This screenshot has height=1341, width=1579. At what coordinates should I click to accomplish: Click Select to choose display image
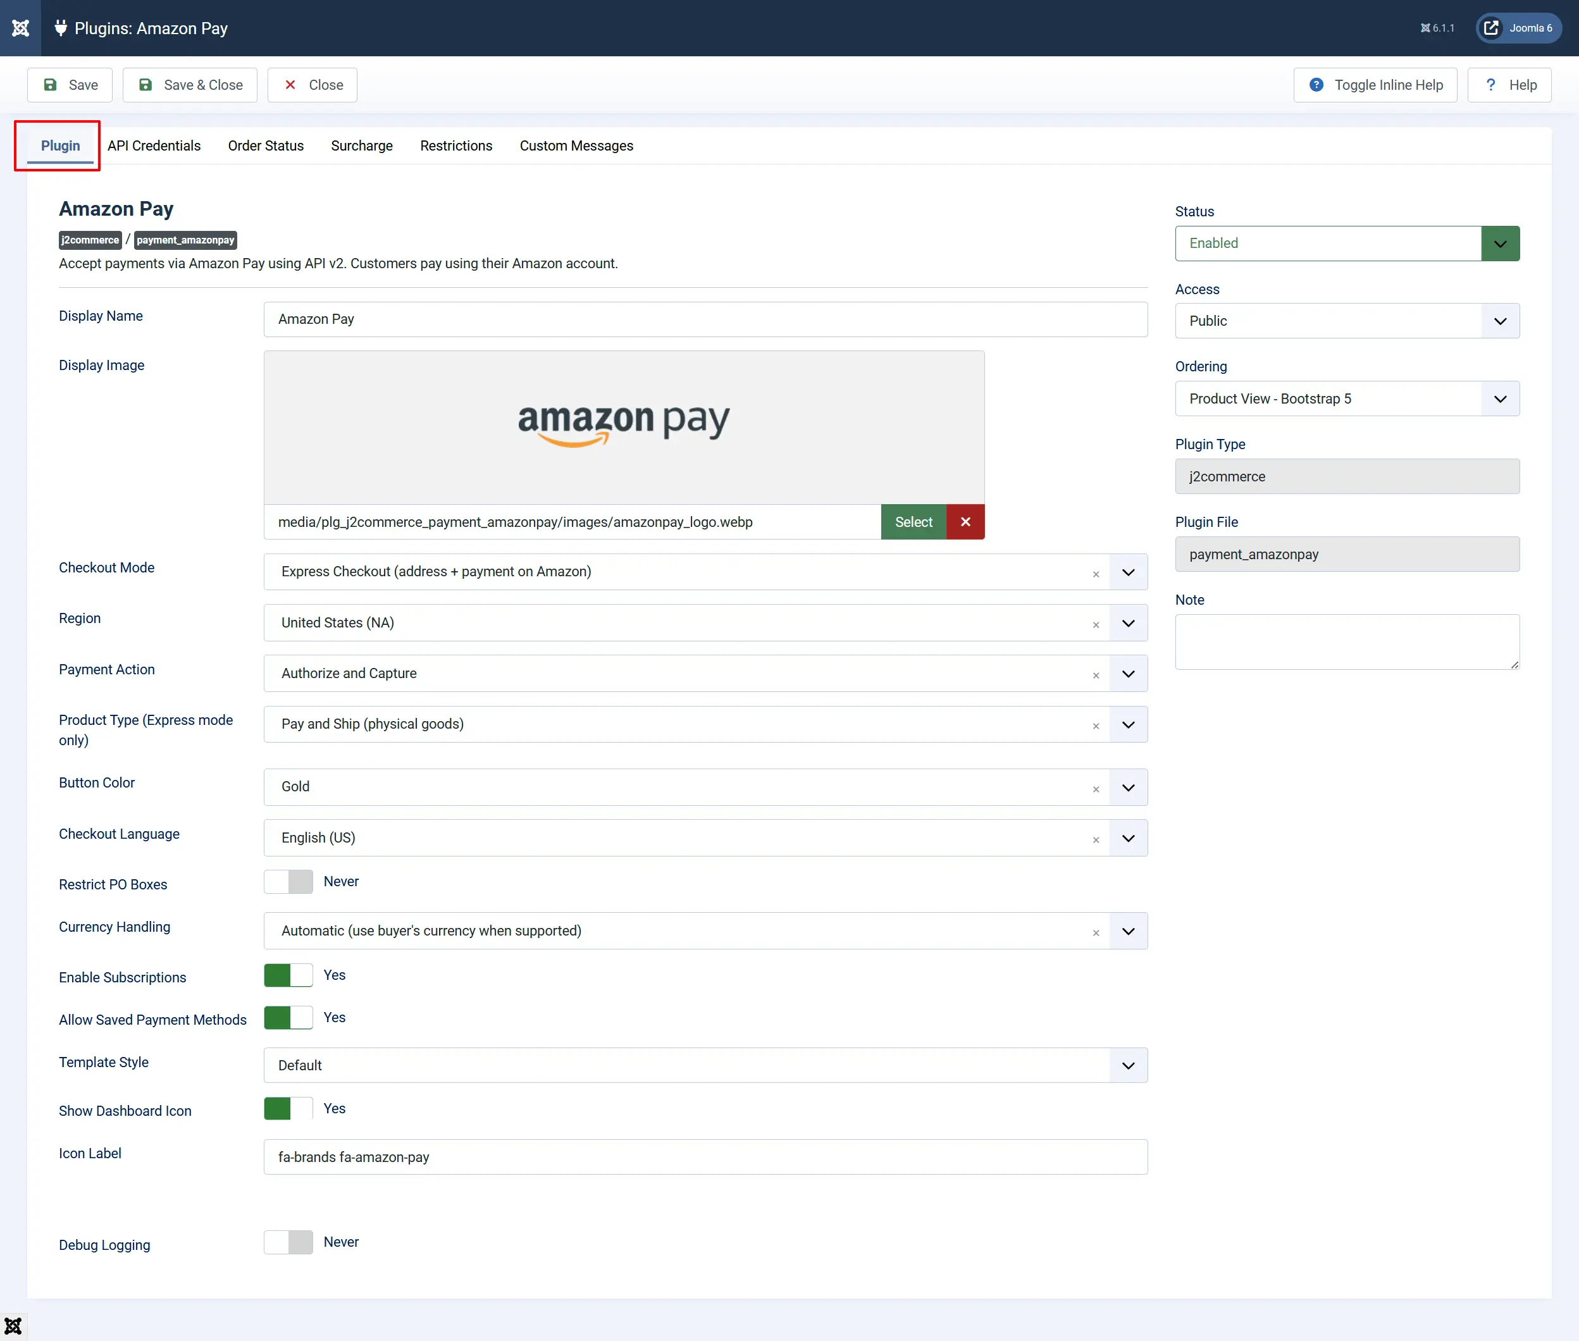[913, 522]
